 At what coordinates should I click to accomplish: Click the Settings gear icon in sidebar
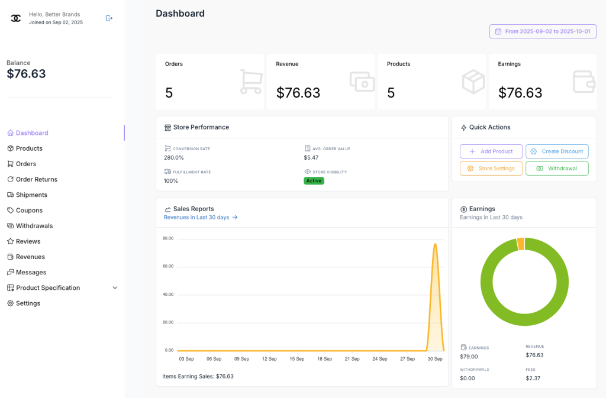tap(10, 303)
